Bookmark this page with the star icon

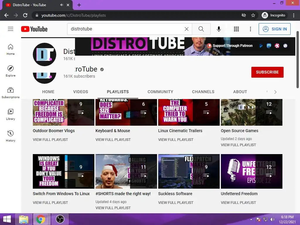(253, 15)
